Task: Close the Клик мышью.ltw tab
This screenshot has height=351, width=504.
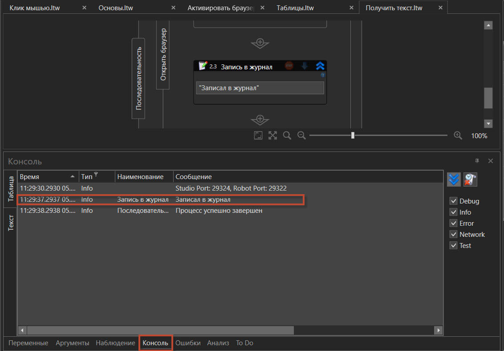Action: tap(84, 8)
